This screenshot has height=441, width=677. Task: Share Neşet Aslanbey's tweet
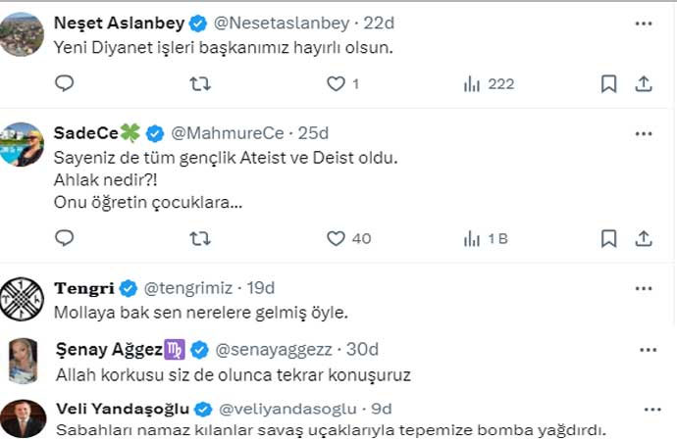click(x=644, y=84)
